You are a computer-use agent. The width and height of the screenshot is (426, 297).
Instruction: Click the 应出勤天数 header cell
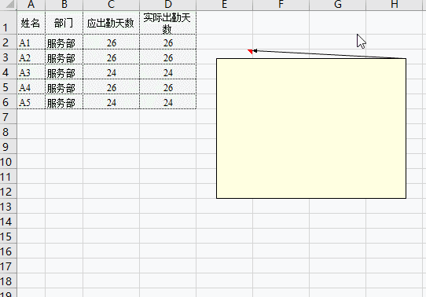pos(112,23)
